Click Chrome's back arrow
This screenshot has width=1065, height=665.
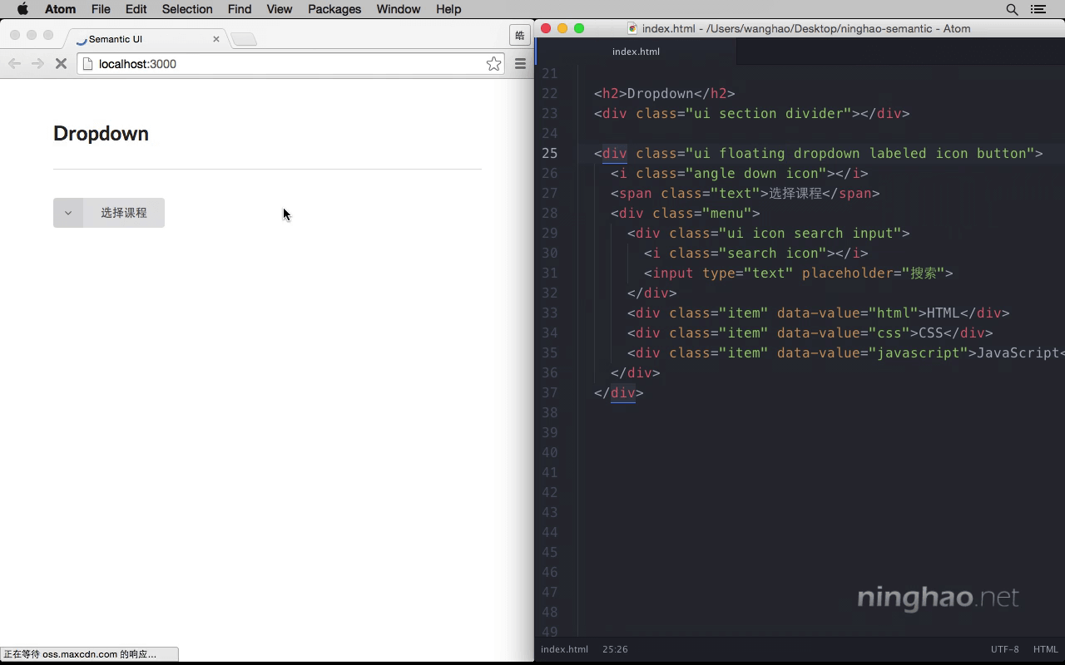tap(14, 64)
